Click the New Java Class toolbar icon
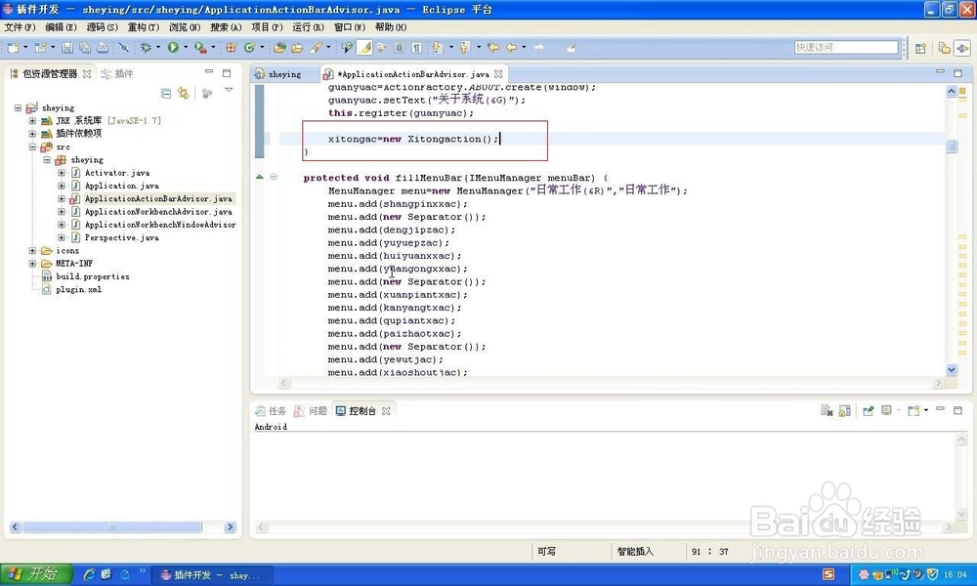This screenshot has height=586, width=977. (x=250, y=47)
